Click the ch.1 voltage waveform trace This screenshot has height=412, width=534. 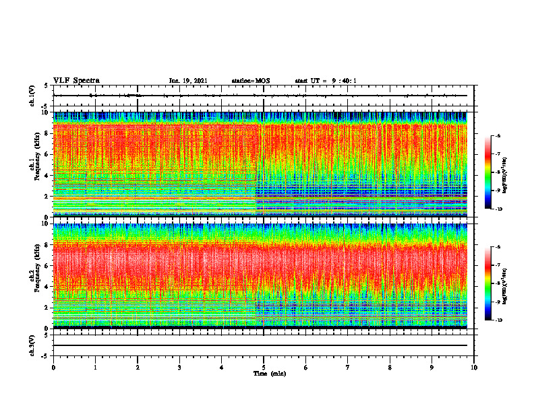[x=260, y=96]
